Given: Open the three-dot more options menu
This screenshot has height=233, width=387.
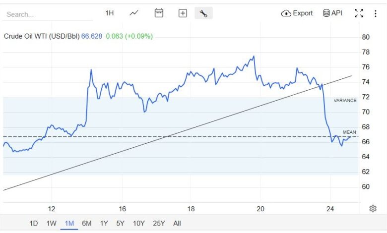Looking at the screenshot, I should click(x=376, y=13).
